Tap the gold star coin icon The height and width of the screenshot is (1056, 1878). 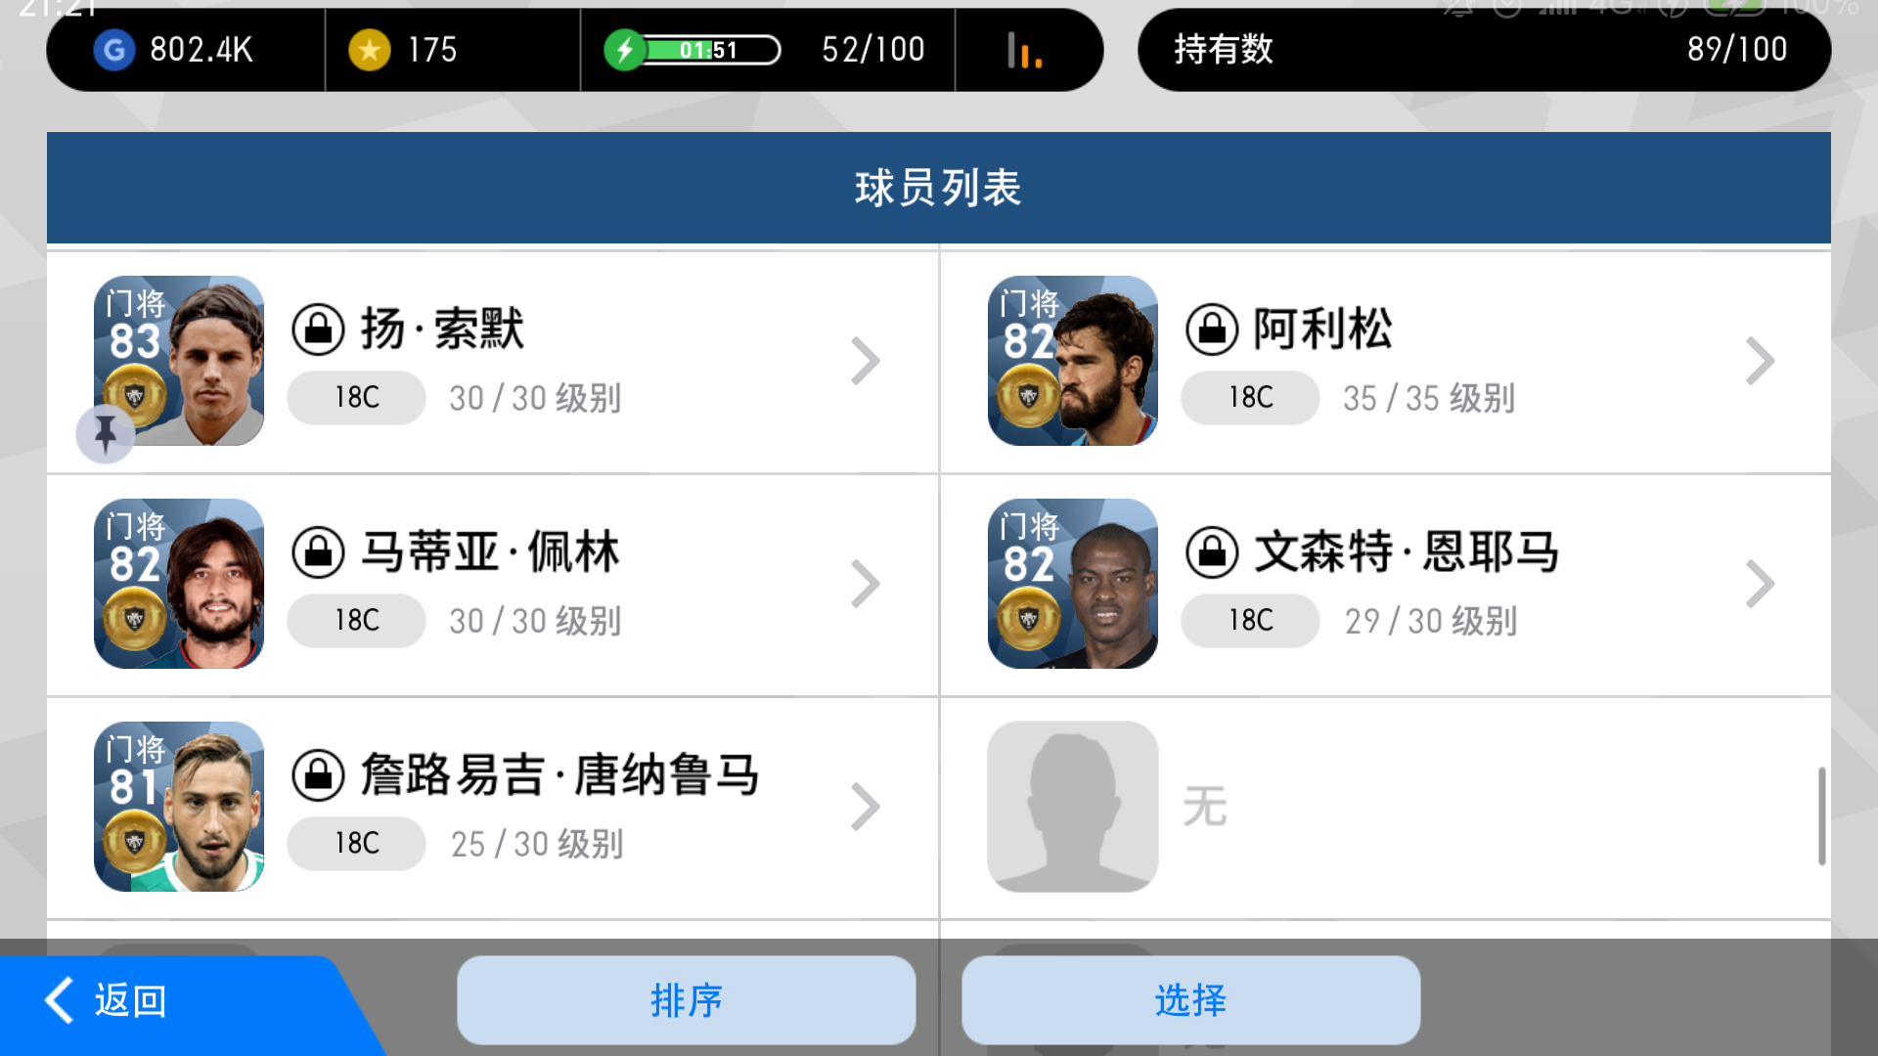[x=370, y=50]
